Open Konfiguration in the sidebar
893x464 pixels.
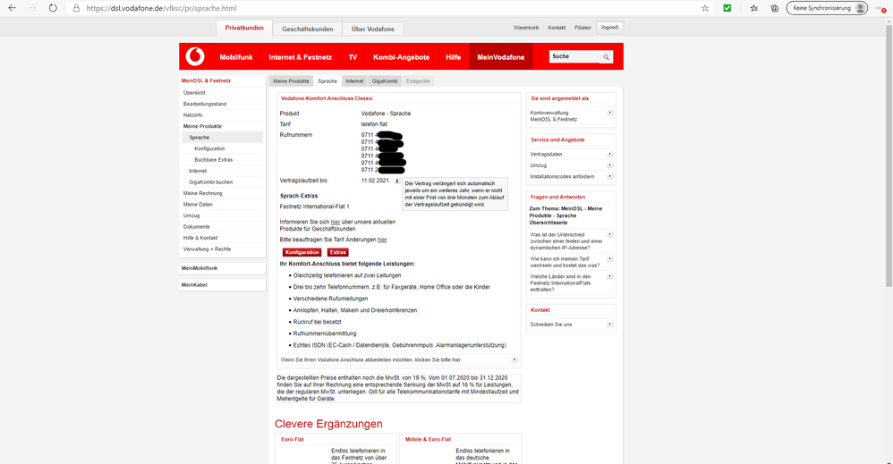pos(209,148)
